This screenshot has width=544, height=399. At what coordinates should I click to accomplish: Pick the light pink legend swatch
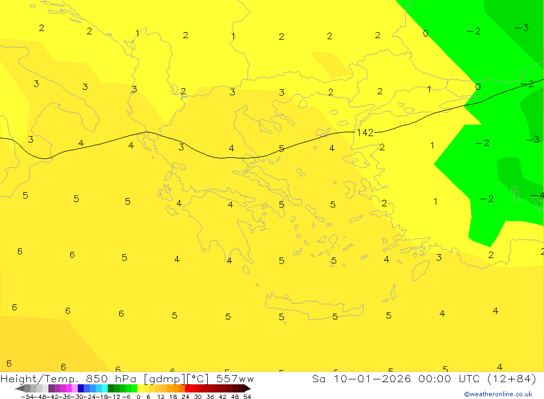click(x=75, y=389)
